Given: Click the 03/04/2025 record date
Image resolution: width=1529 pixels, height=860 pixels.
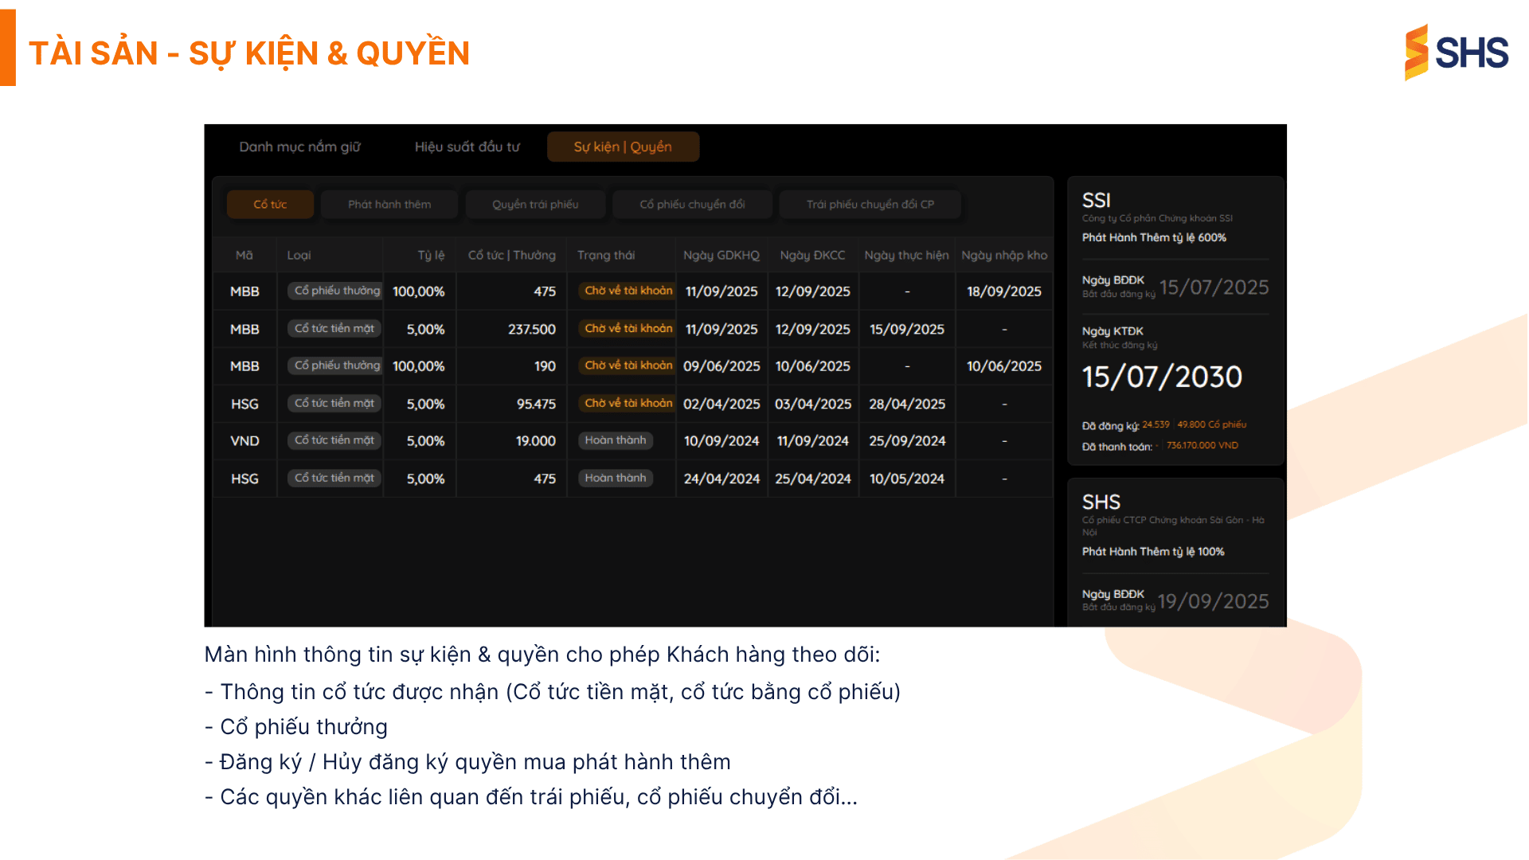Looking at the screenshot, I should tap(813, 404).
